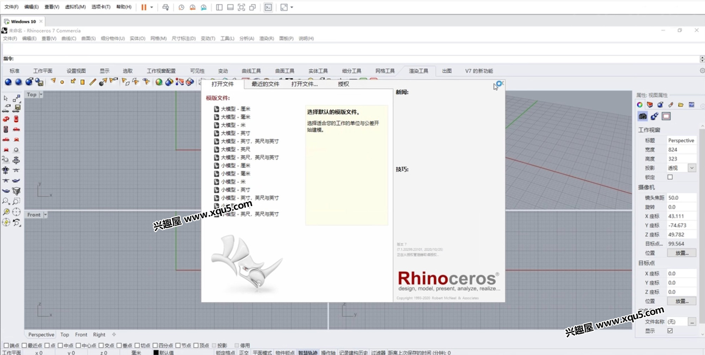Open the Top viewport title dropdown arrow
The width and height of the screenshot is (705, 355).
tap(41, 94)
